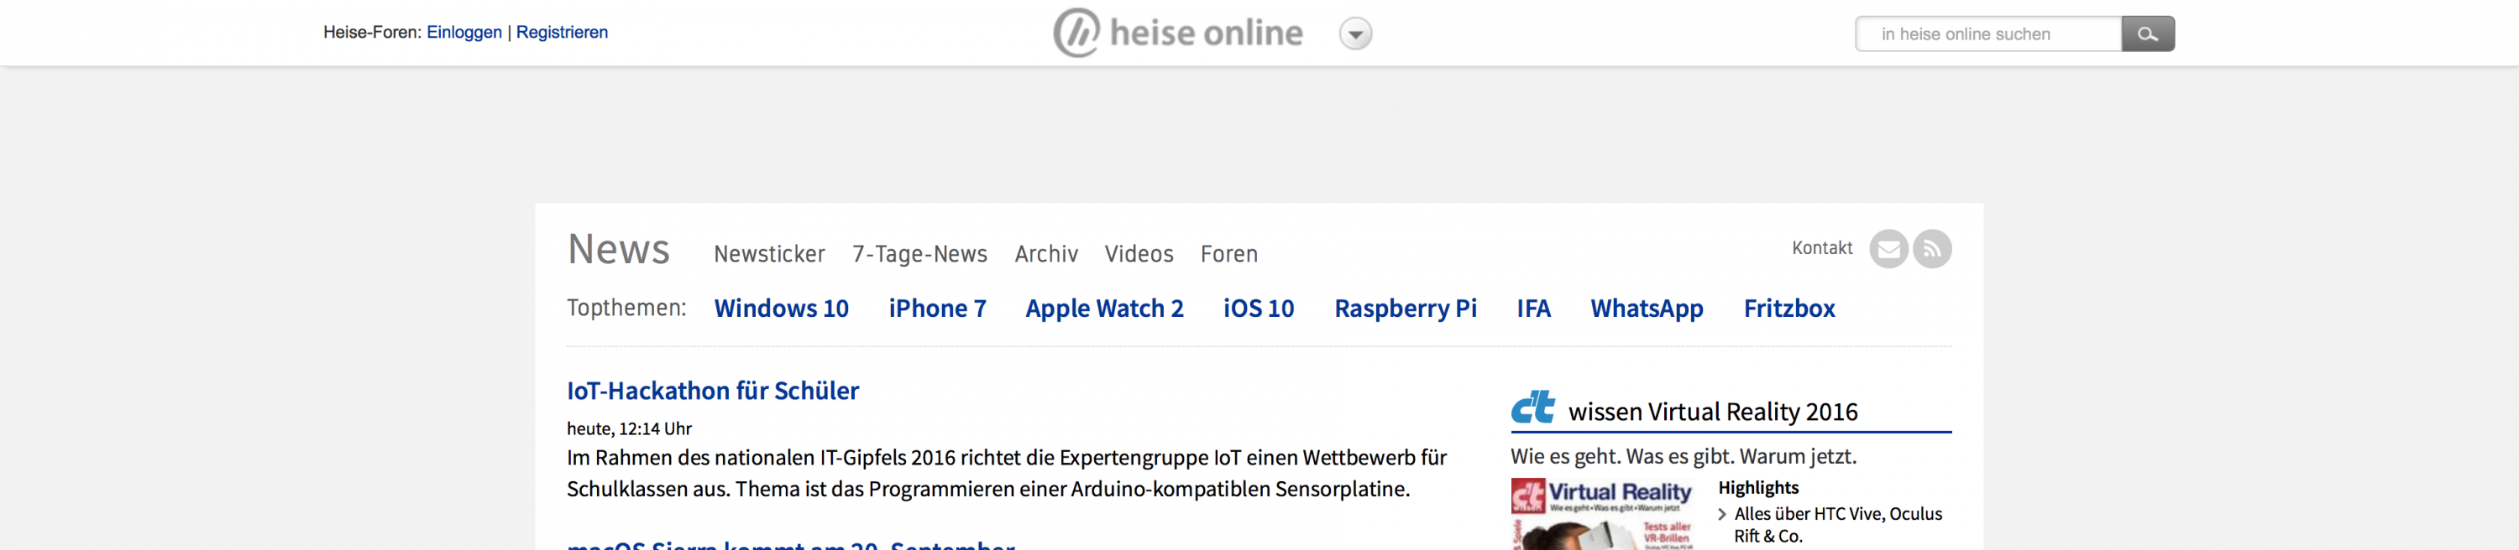Open the RSS feed icon

[x=1931, y=249]
